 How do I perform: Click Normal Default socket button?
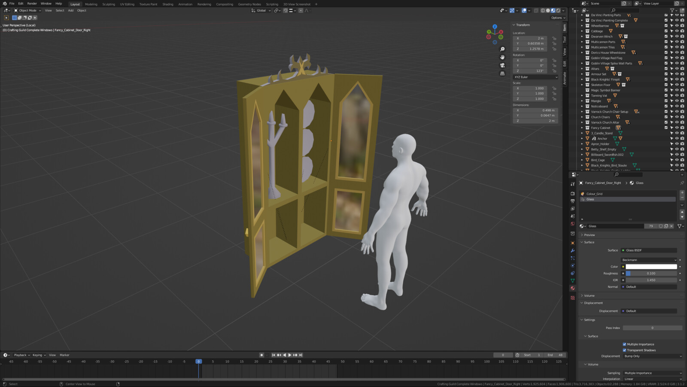pos(649,287)
